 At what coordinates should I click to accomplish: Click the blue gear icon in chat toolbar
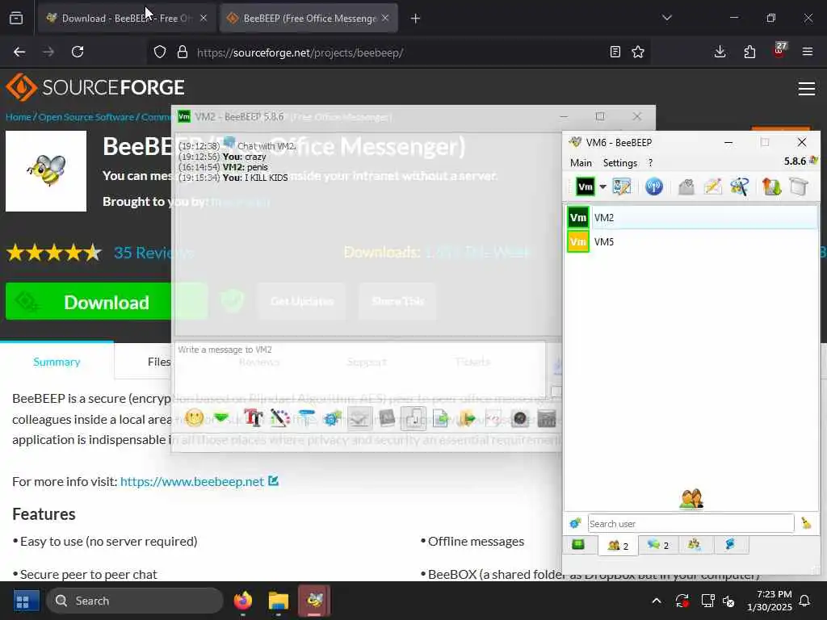pos(333,419)
